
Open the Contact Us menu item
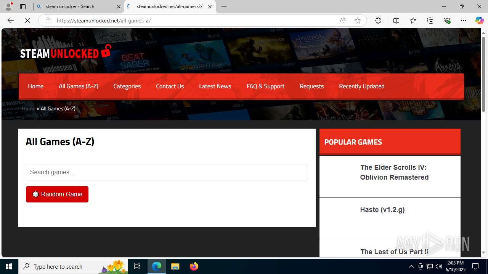tap(170, 86)
